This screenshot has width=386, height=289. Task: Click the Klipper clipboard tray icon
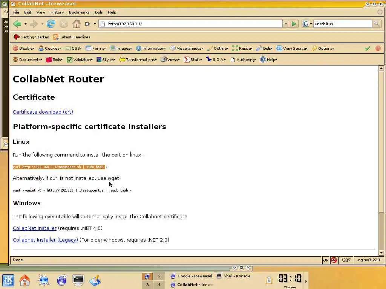pyautogui.click(x=269, y=280)
